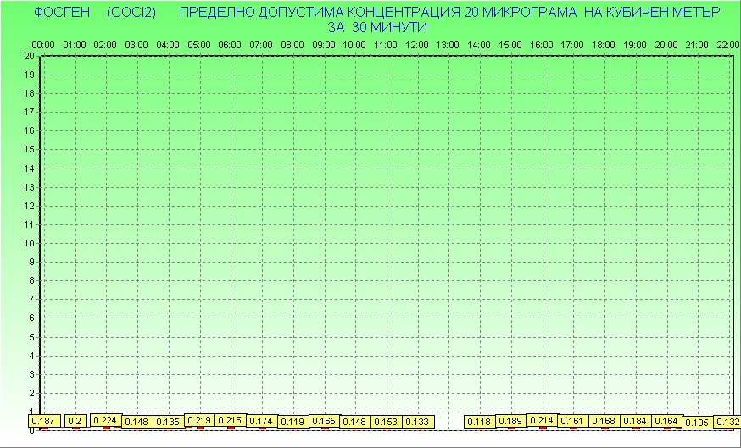741x448 pixels.
Task: Select the y-axis tick label 19
Action: coord(30,75)
